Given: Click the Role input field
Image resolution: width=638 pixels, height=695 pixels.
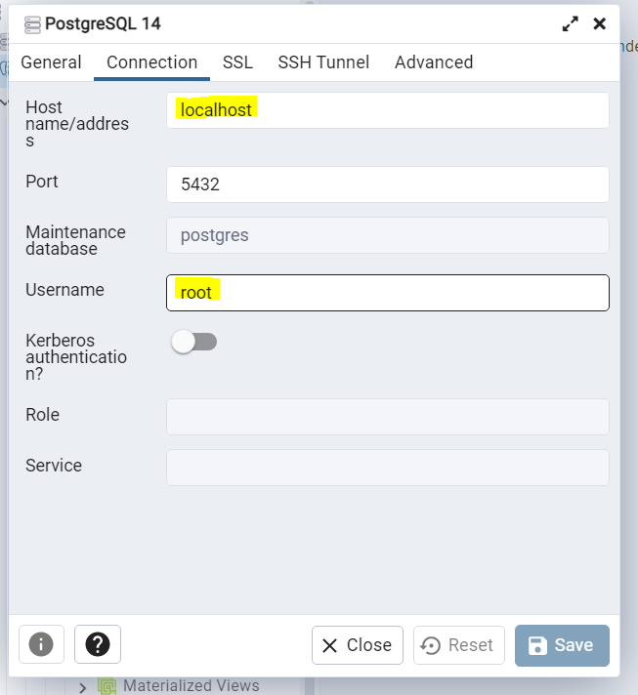Looking at the screenshot, I should (387, 417).
